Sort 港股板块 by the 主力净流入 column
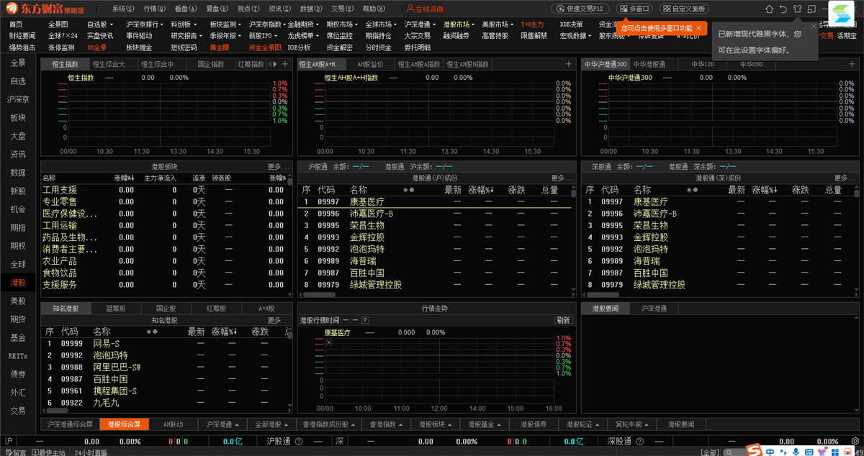The image size is (864, 456). (160, 178)
